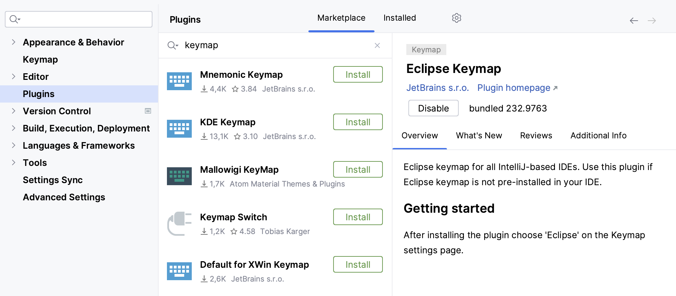Install Default for XWin Keymap plugin
The width and height of the screenshot is (676, 296).
(x=358, y=264)
